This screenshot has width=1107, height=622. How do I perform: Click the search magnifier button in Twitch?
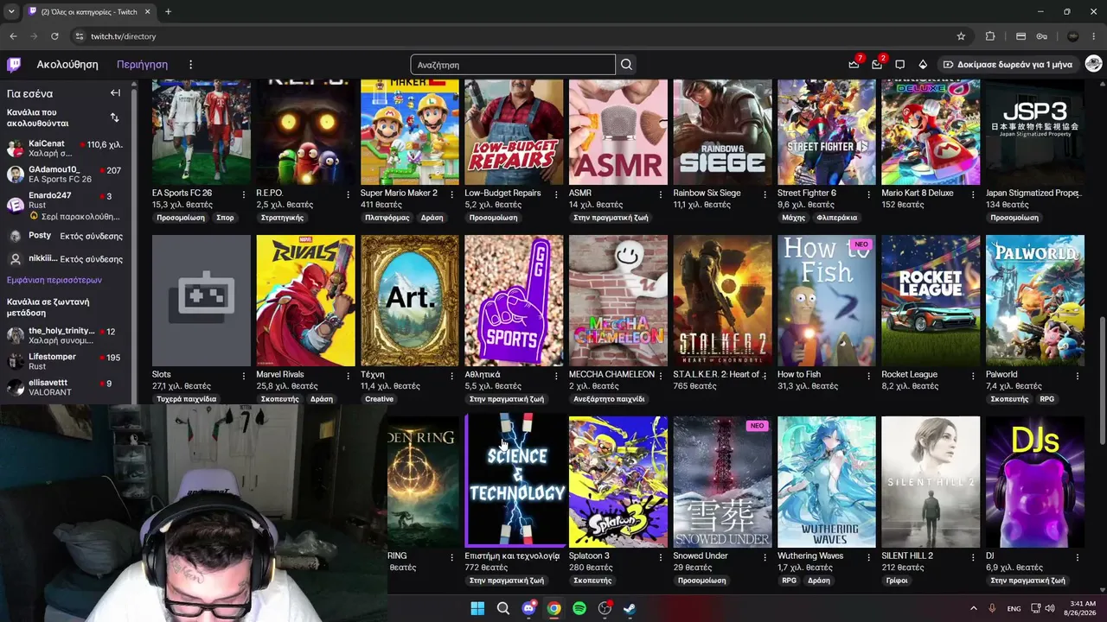click(x=626, y=65)
